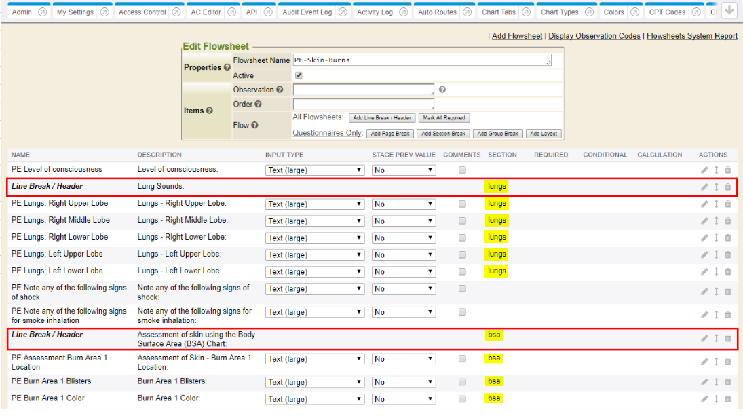The width and height of the screenshot is (743, 416).
Task: Expand Input Type dropdown for PE Burn Area 1 Color
Action: tap(316, 399)
